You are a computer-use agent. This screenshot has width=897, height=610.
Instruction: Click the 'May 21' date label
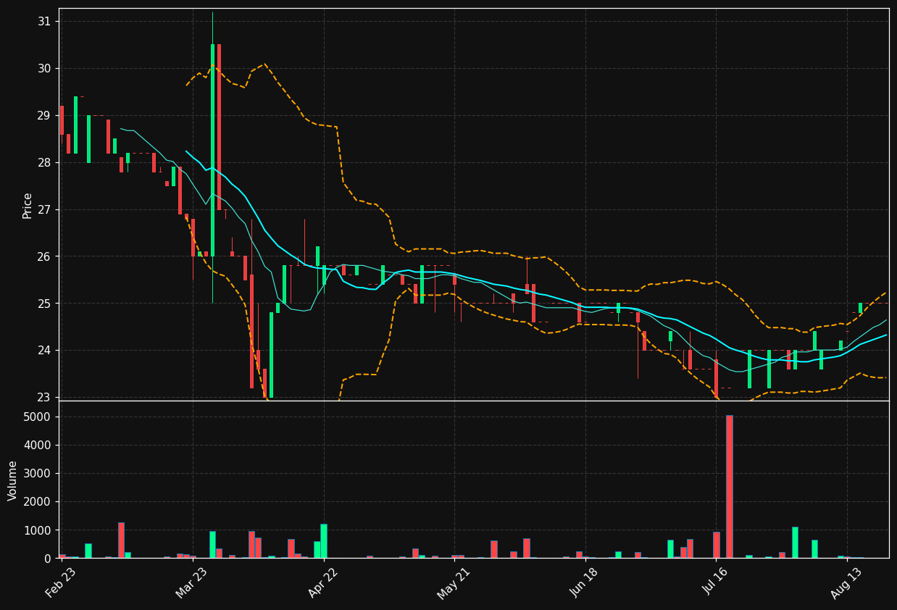454,584
